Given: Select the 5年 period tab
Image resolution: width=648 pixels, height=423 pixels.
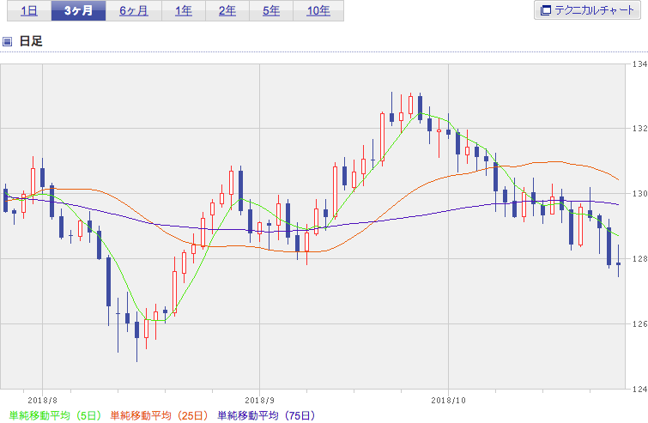Looking at the screenshot, I should pos(271,11).
